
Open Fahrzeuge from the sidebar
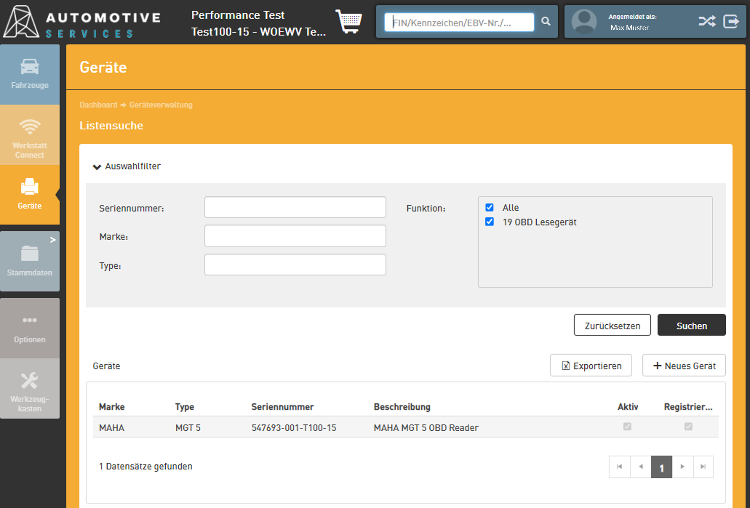point(30,74)
